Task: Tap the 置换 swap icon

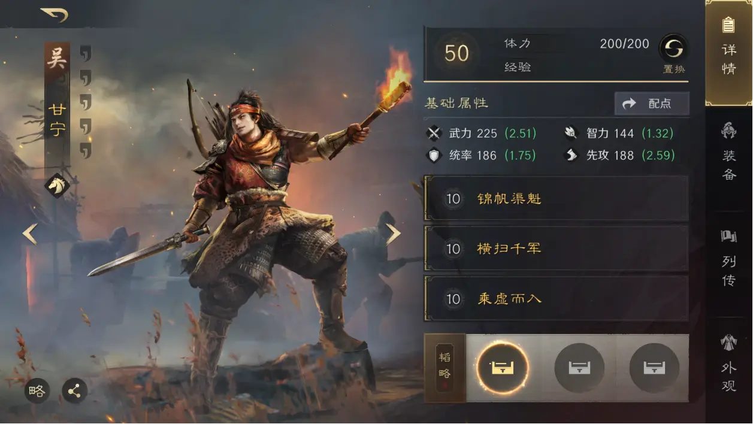Action: 673,48
